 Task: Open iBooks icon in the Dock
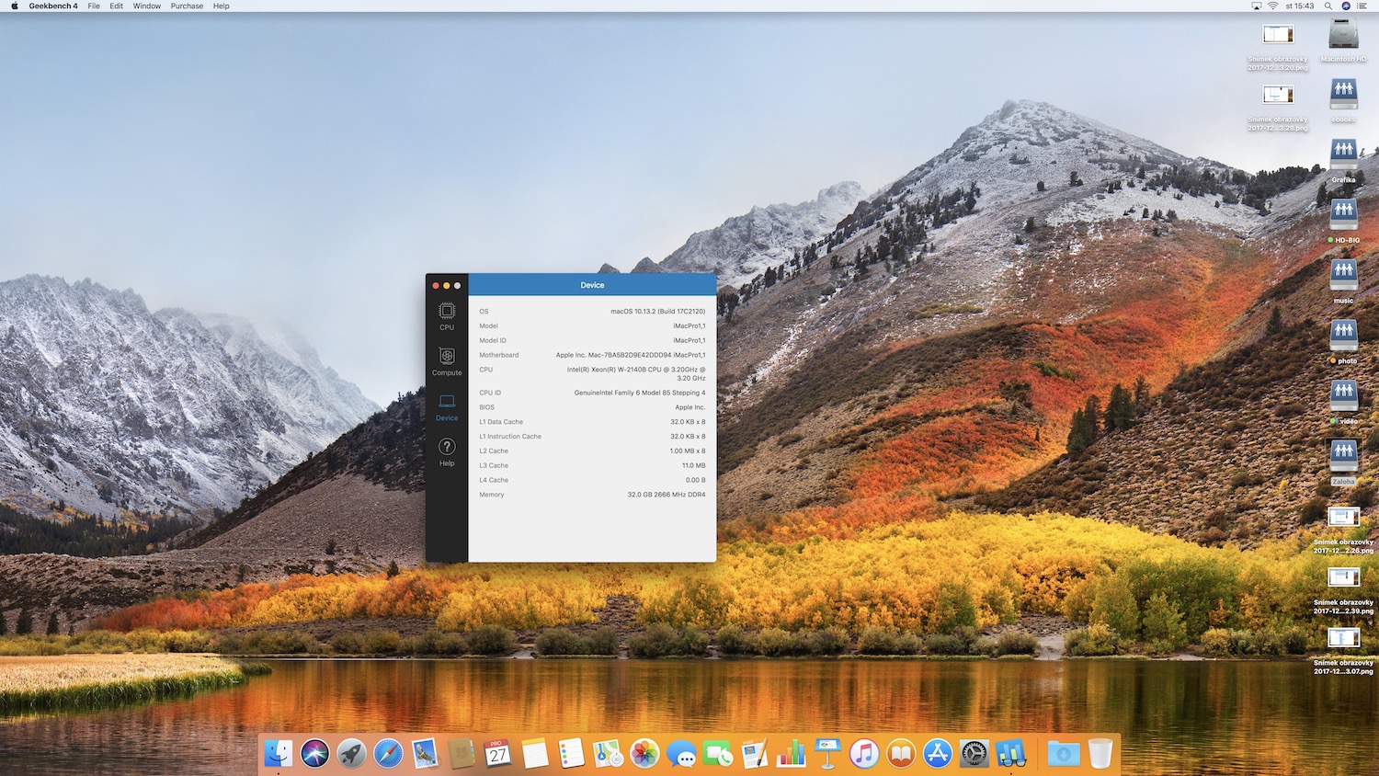pyautogui.click(x=901, y=754)
